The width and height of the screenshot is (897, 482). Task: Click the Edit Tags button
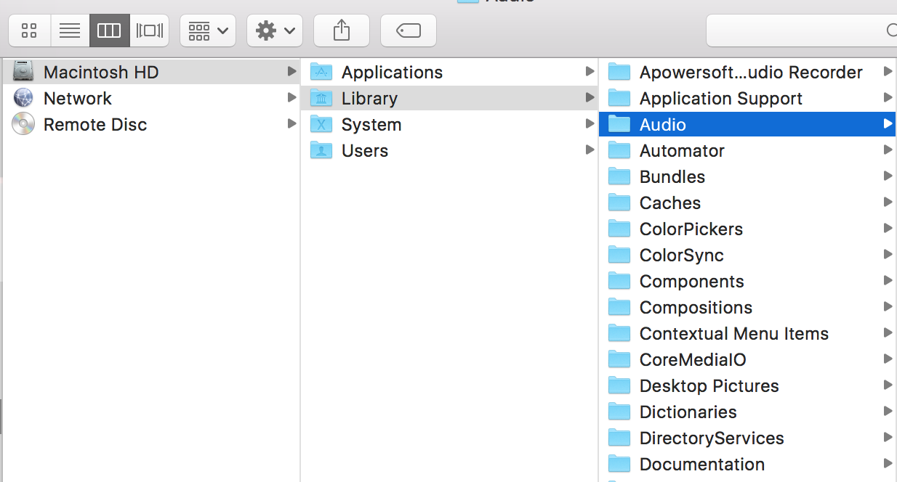pyautogui.click(x=409, y=30)
